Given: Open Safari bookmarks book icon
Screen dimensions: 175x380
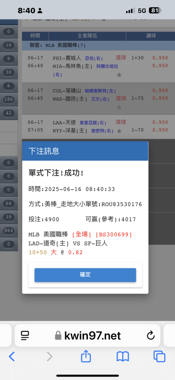Looking at the screenshot, I should (123, 357).
